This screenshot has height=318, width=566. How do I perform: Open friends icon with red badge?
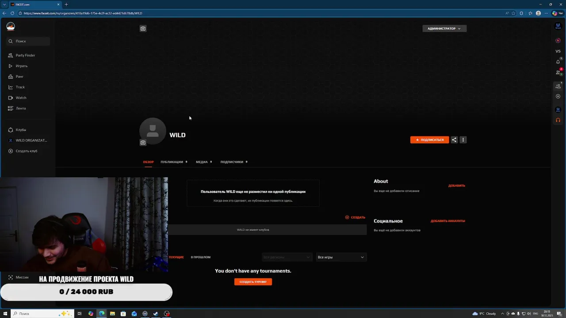[x=558, y=72]
